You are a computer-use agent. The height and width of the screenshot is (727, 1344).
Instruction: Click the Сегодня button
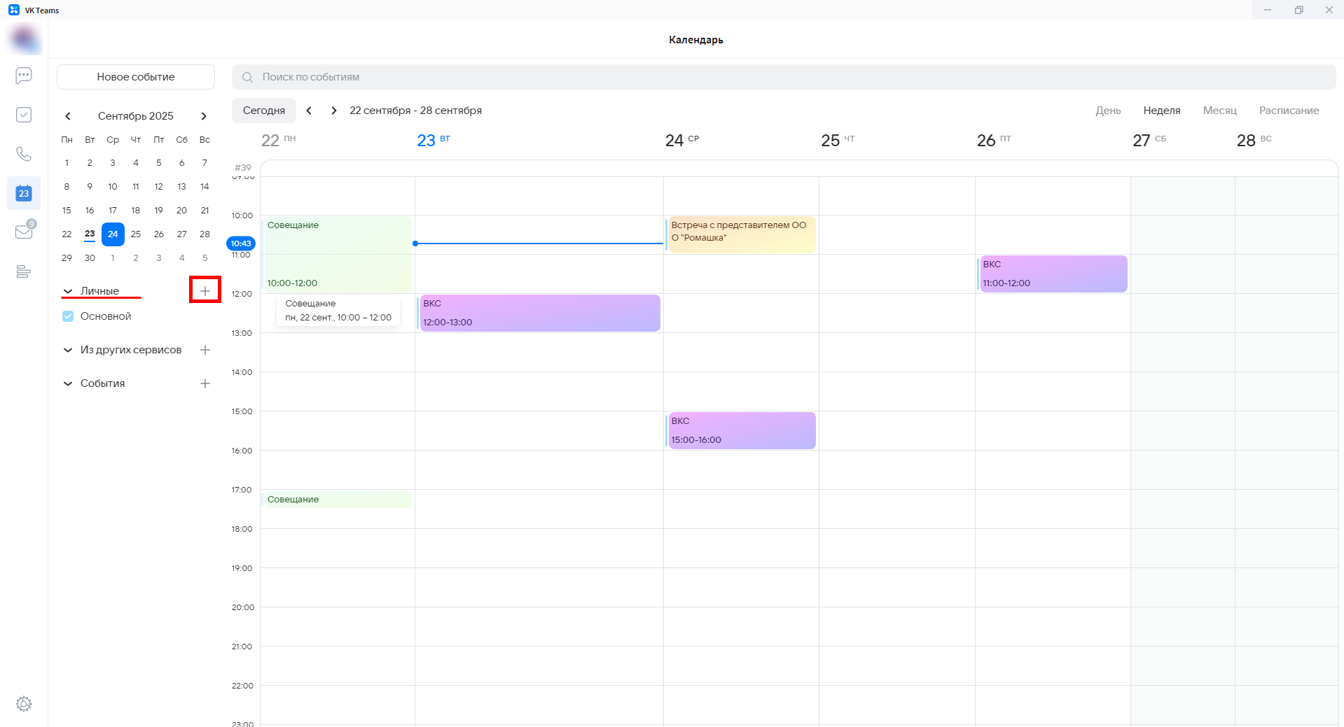coord(264,111)
